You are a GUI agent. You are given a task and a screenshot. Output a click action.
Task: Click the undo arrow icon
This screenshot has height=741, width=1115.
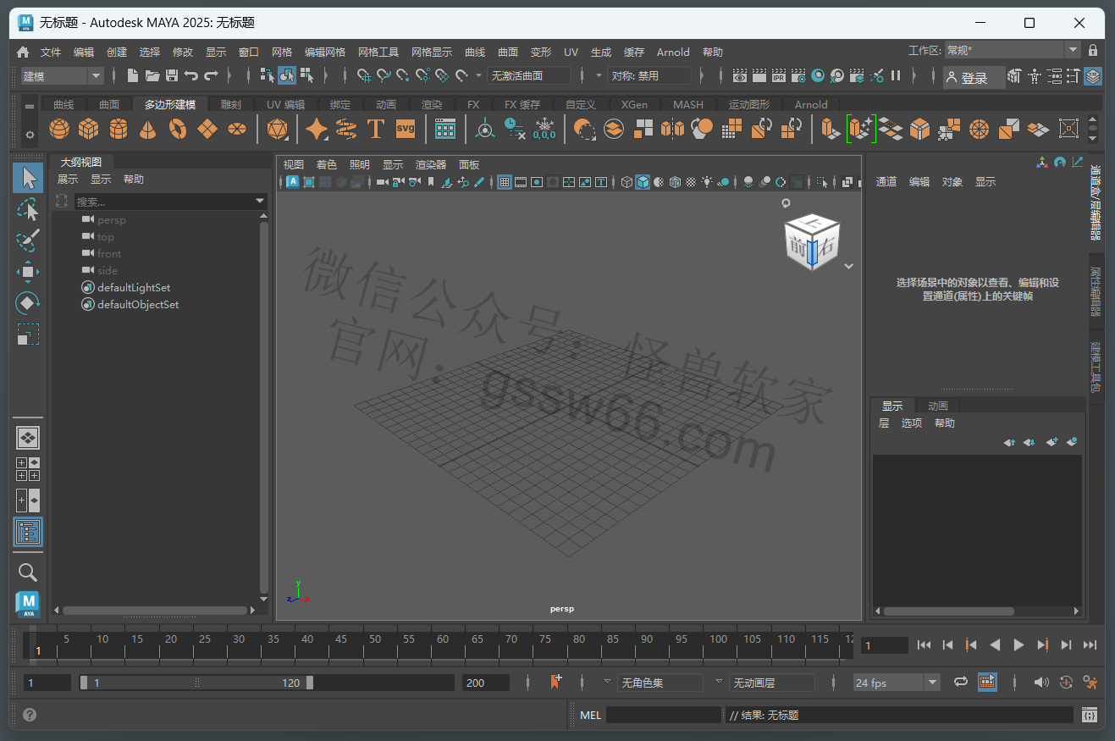pyautogui.click(x=191, y=75)
